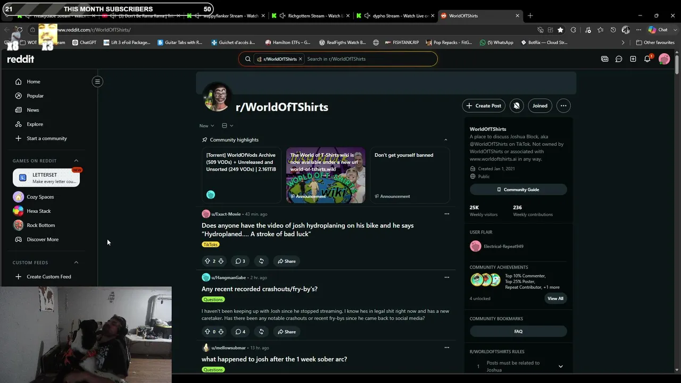Select the TikToks flair tag

(211, 245)
